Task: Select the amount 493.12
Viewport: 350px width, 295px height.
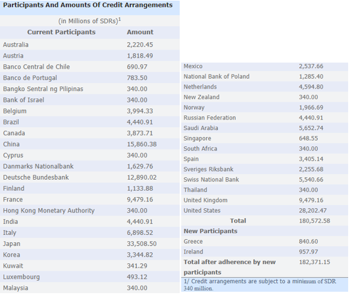Action: [x=137, y=277]
